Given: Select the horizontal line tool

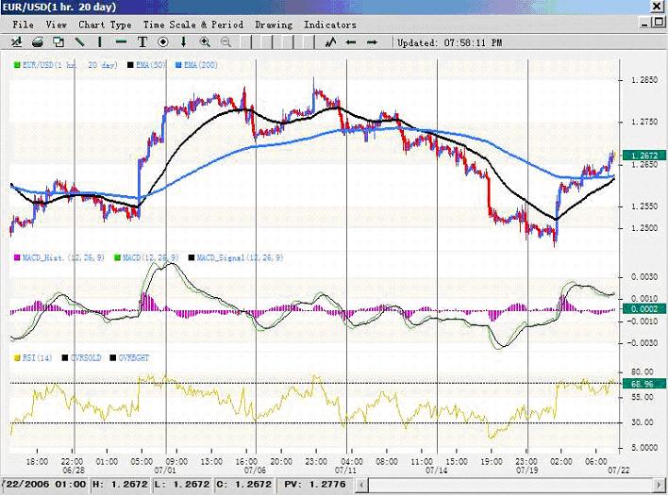Looking at the screenshot, I should [122, 42].
